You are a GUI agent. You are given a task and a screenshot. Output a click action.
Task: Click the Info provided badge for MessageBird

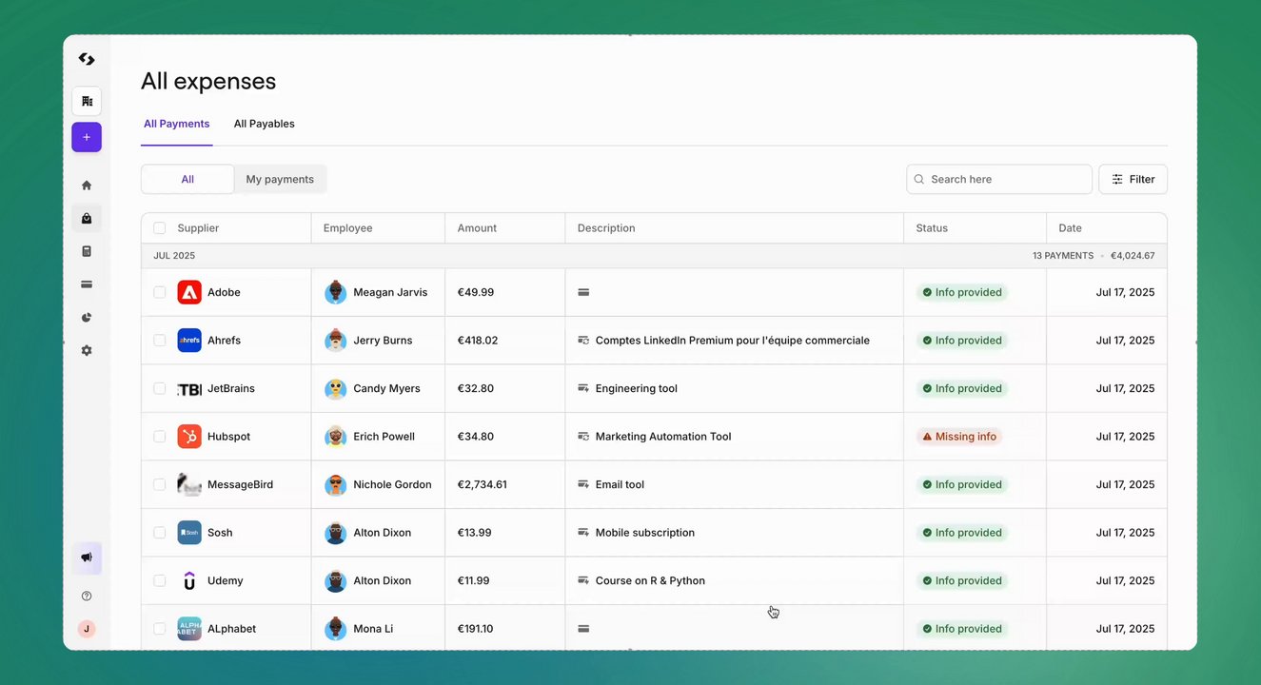click(x=962, y=485)
